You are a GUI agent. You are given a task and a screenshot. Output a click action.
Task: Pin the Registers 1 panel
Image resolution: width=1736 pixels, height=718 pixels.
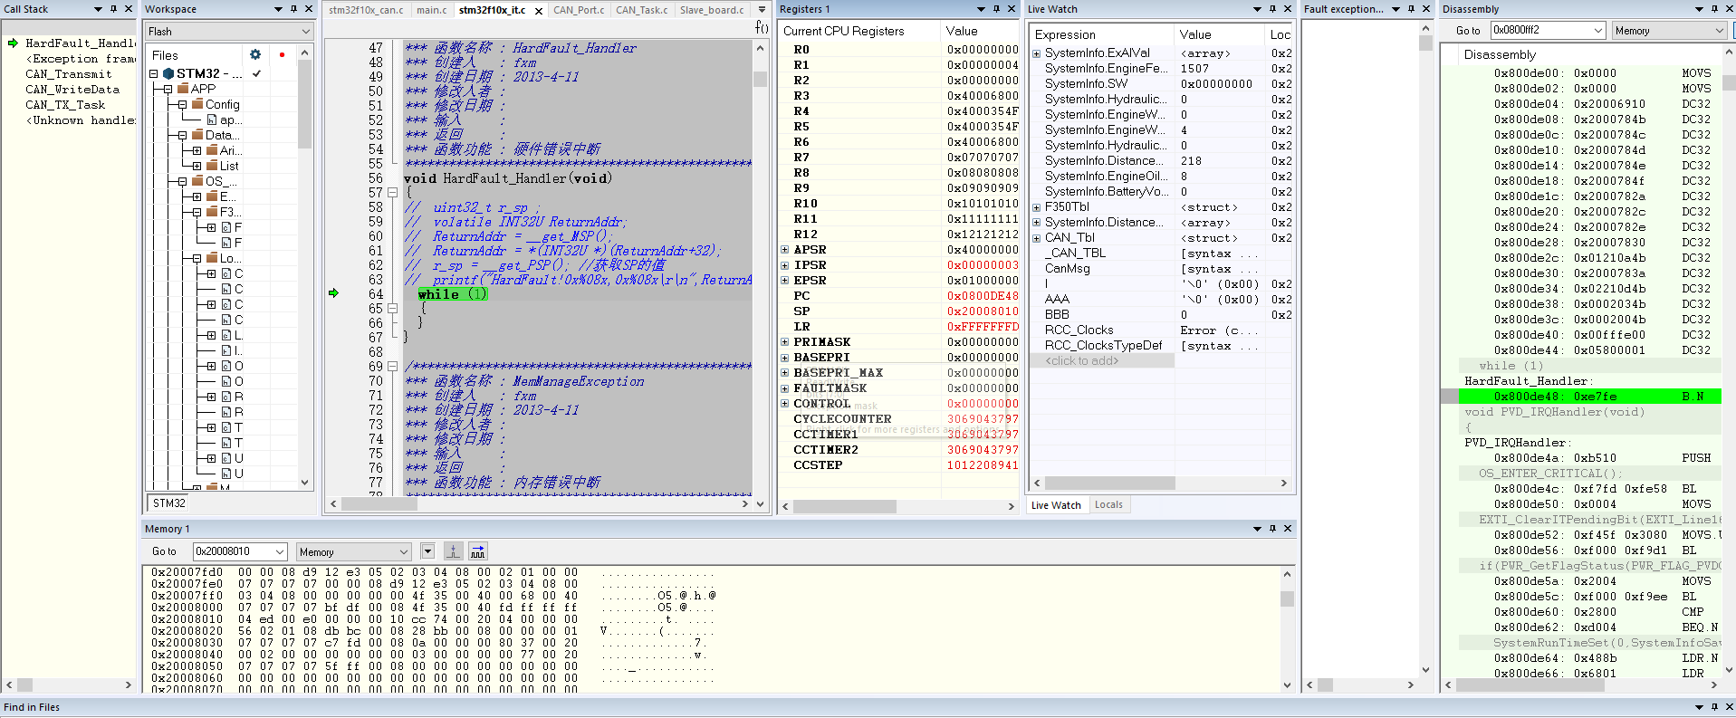[997, 9]
